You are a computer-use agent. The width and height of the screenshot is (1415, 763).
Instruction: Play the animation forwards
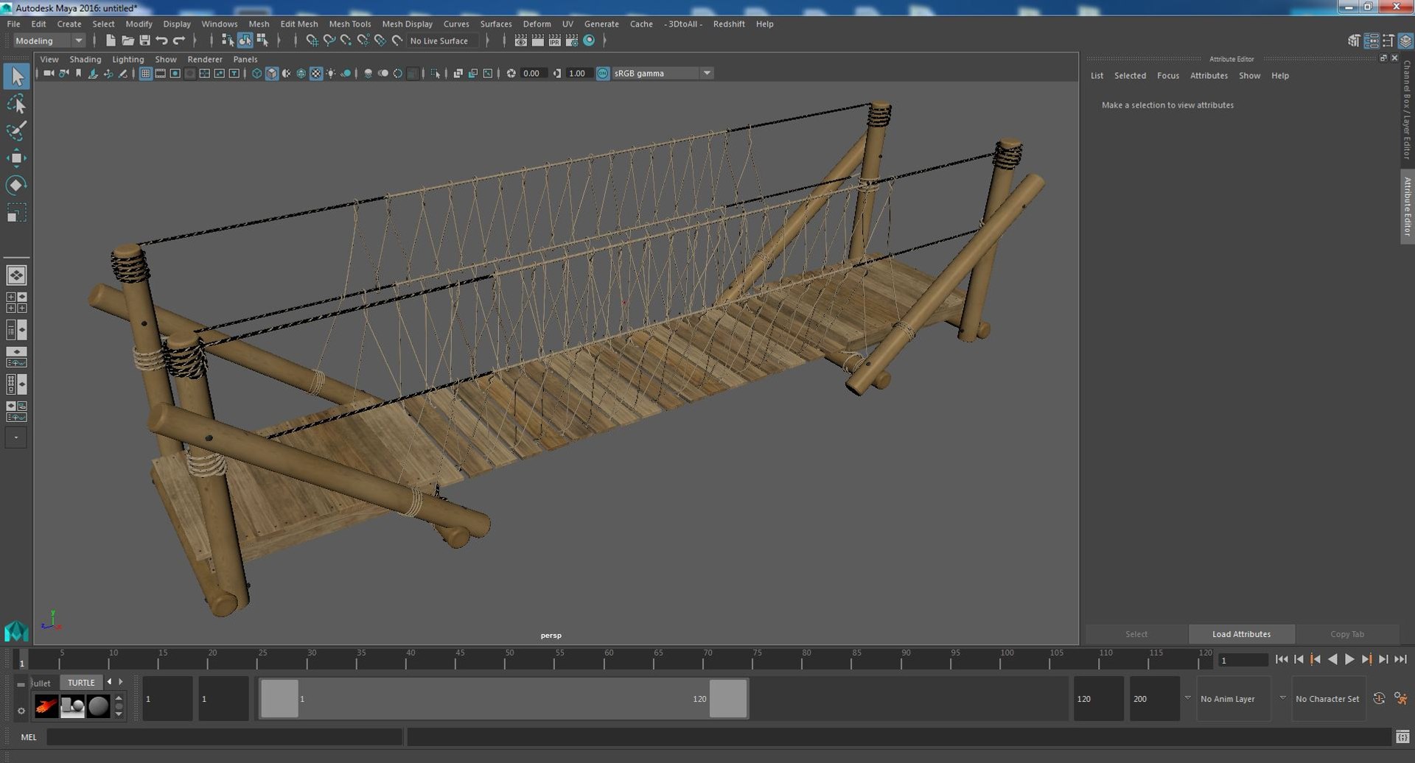tap(1349, 659)
